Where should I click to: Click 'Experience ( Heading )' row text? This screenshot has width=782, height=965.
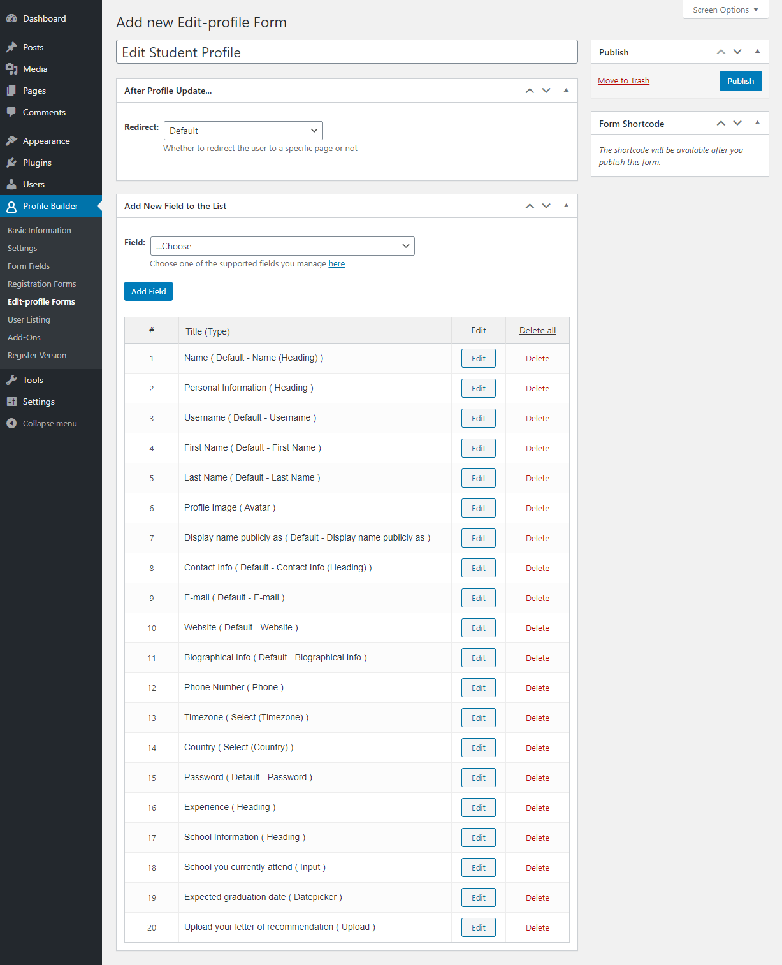[x=230, y=807]
